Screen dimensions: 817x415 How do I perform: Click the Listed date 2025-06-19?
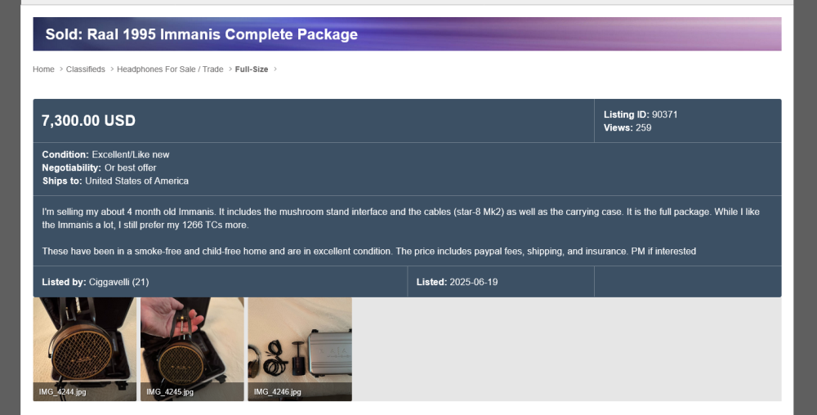tap(457, 282)
